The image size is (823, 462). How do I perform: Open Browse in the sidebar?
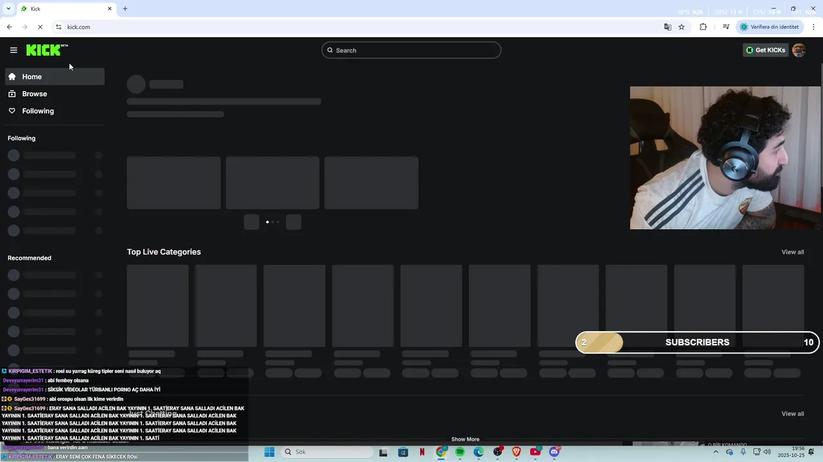pyautogui.click(x=55, y=94)
